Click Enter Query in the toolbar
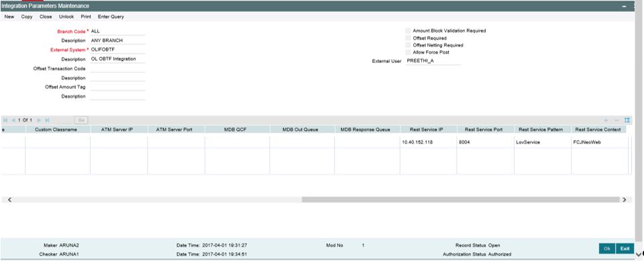The image size is (644, 263). [x=111, y=17]
